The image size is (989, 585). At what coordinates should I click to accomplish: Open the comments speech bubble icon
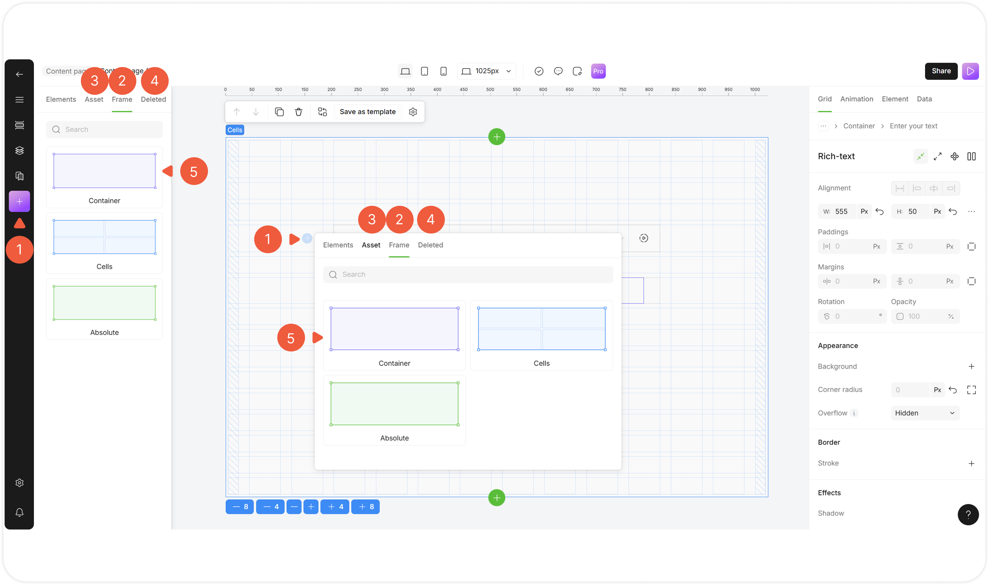pos(558,71)
